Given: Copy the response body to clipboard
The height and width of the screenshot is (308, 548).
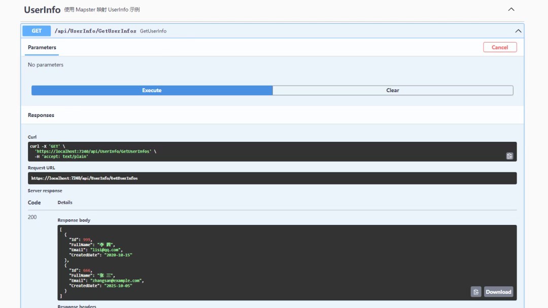Looking at the screenshot, I should click(476, 292).
